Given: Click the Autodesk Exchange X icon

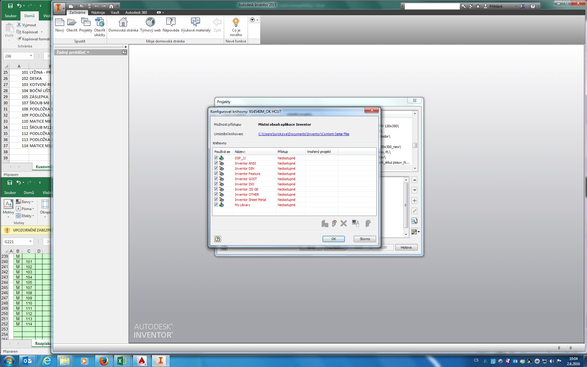Looking at the screenshot, I should click(x=522, y=6).
